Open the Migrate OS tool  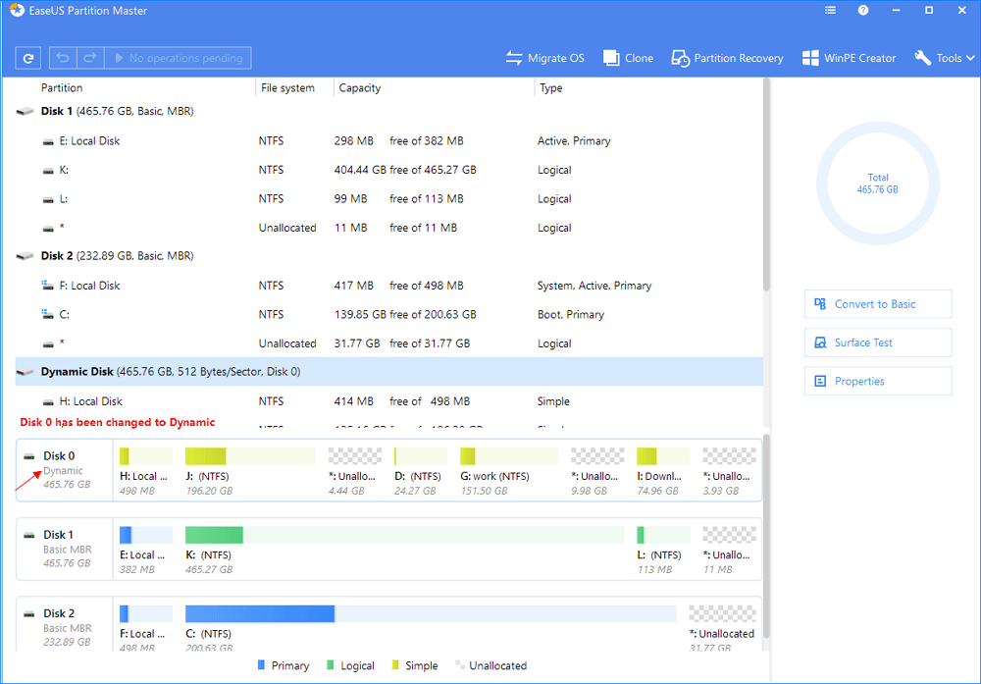(545, 58)
